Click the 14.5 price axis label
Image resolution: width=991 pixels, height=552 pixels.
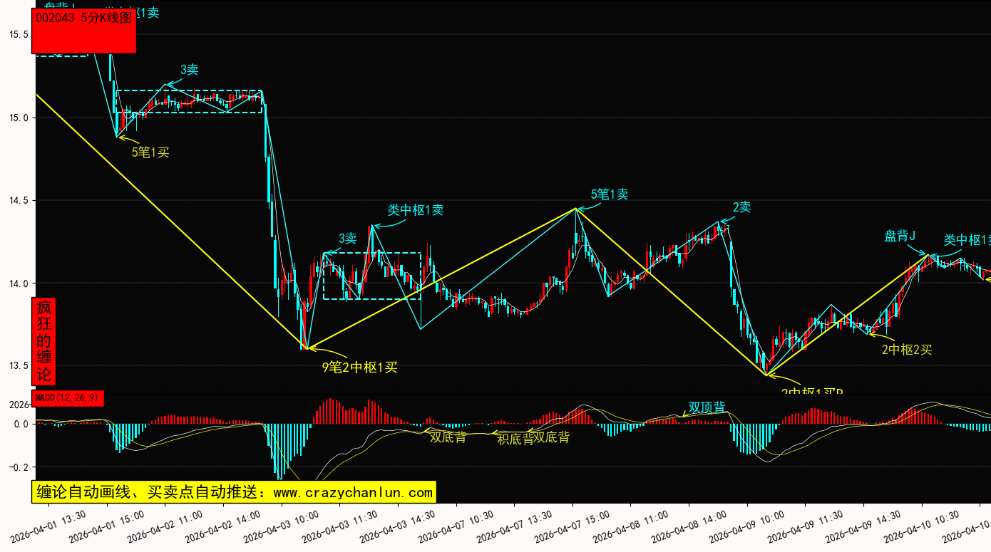18,201
